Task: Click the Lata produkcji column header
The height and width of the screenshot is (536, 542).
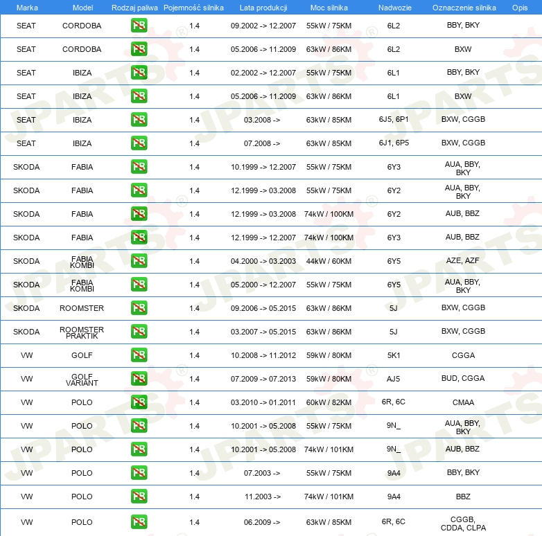Action: tap(263, 8)
